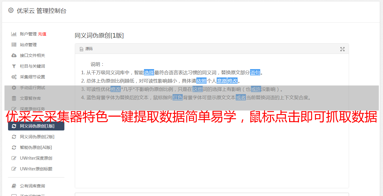Click the red 充值 recharge link
The height and width of the screenshot is (196, 383).
click(42, 34)
